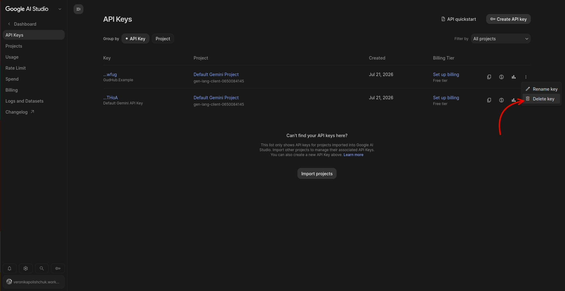Image resolution: width=565 pixels, height=291 pixels.
Task: Click the Project column header
Action: [201, 58]
